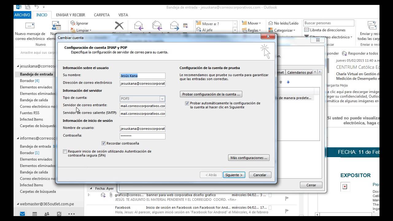Image resolution: width=393 pixels, height=221 pixels.
Task: Switch to the ENVIAR Y RECIBIR tab
Action: 71,15
